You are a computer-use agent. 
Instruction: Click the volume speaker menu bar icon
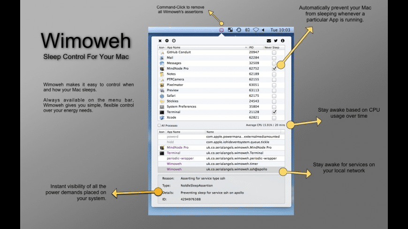(263, 30)
